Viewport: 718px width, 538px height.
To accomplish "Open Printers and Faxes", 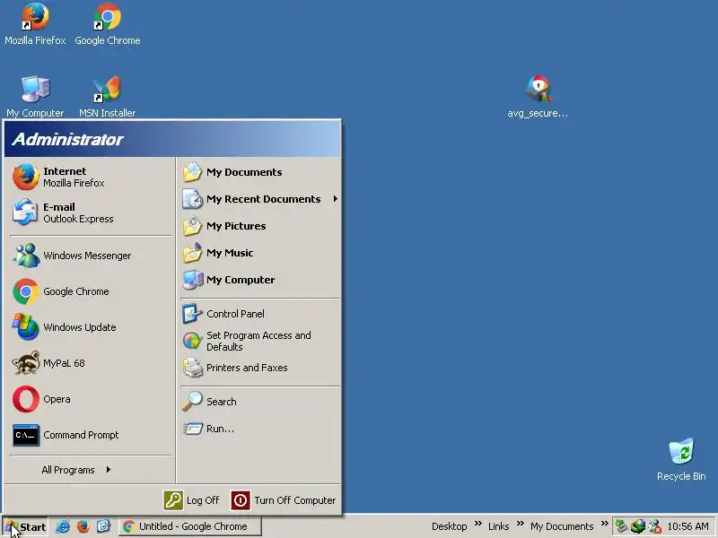I will [x=258, y=368].
